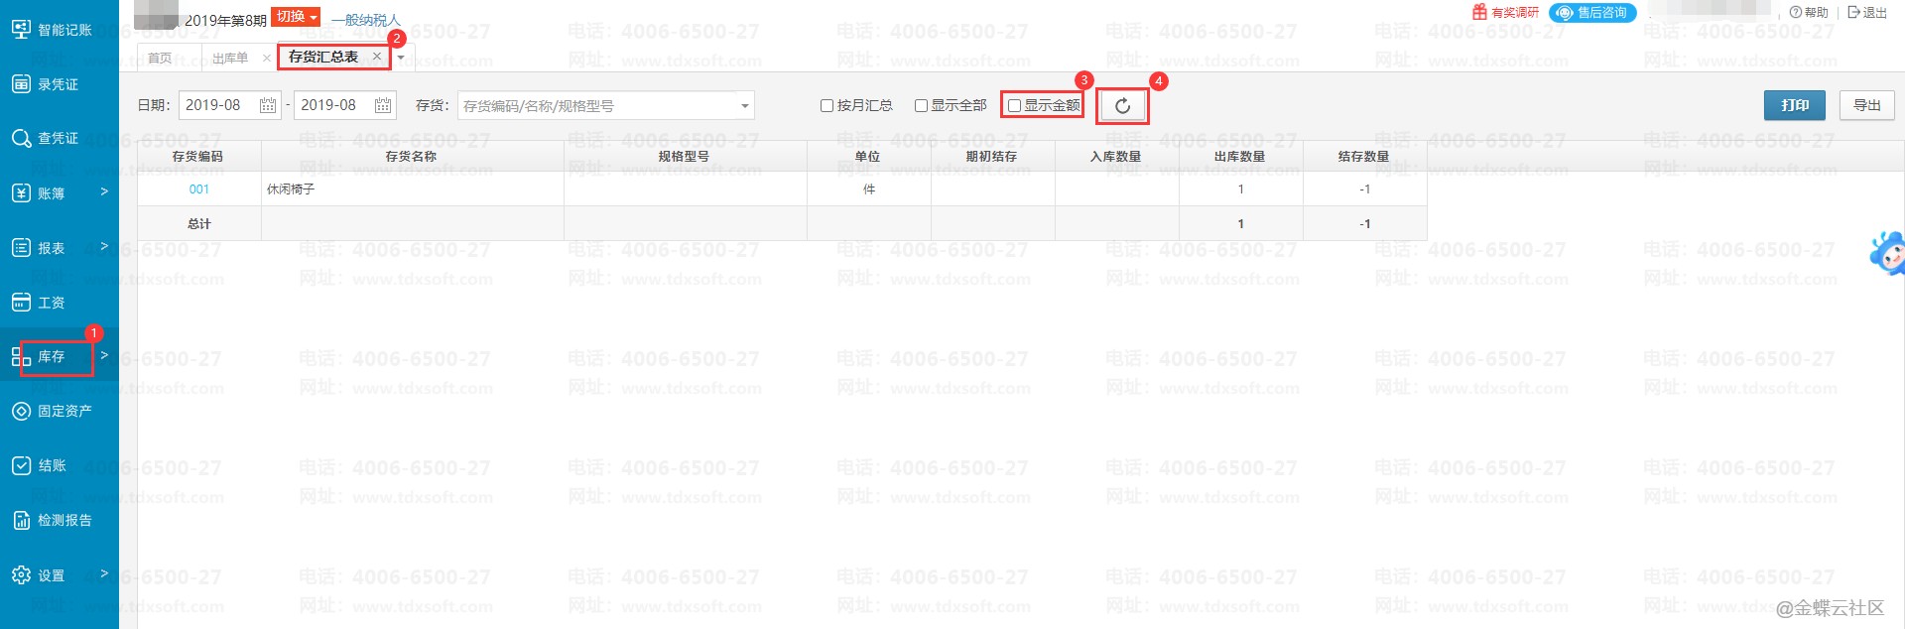
Task: Click the 期初结存 column header
Action: point(992,156)
